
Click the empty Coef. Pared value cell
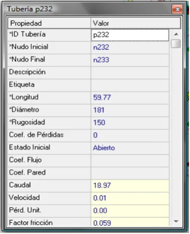tap(130, 173)
